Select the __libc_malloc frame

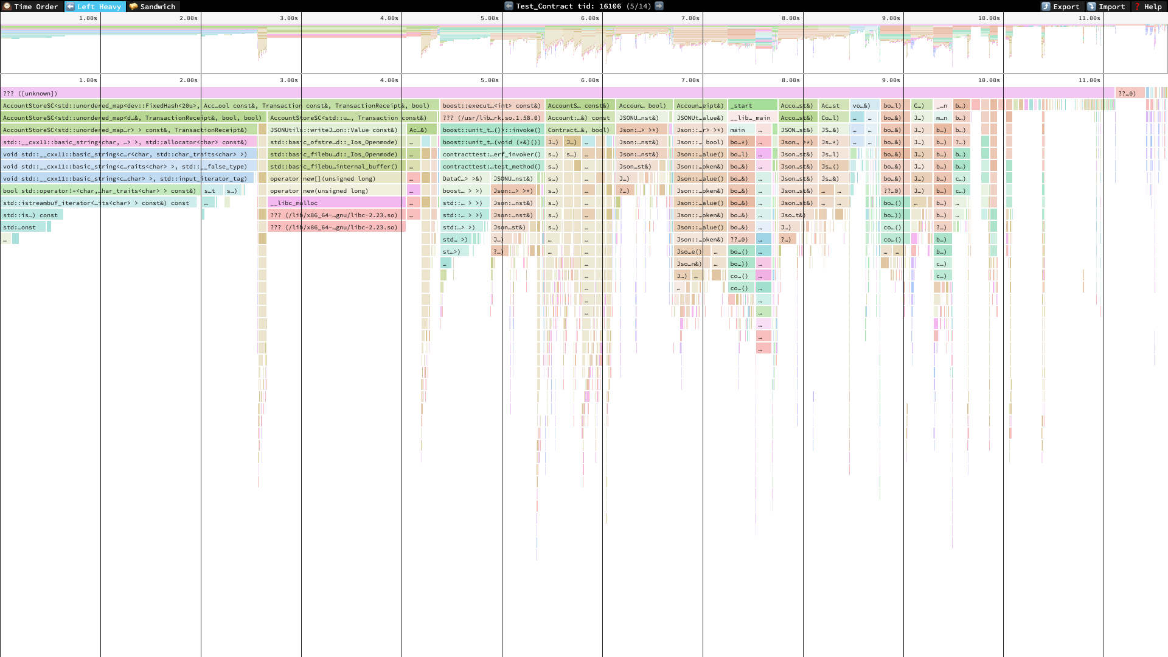(x=335, y=203)
